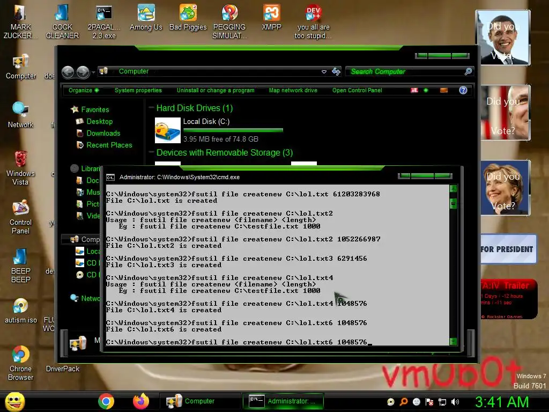The width and height of the screenshot is (549, 412).
Task: Click the cmd window icon menu
Action: pyautogui.click(x=110, y=177)
